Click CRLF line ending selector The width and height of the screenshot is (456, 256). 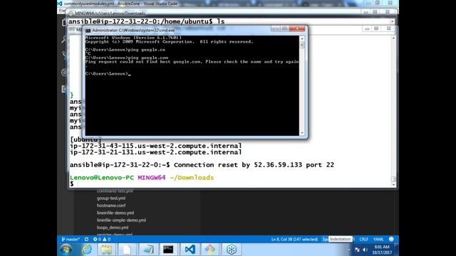(364, 239)
